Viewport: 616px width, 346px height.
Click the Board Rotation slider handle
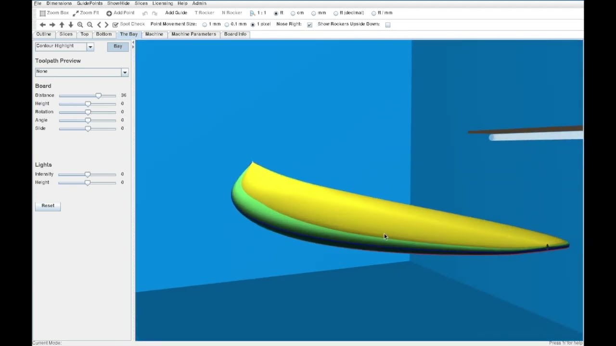[x=88, y=112]
